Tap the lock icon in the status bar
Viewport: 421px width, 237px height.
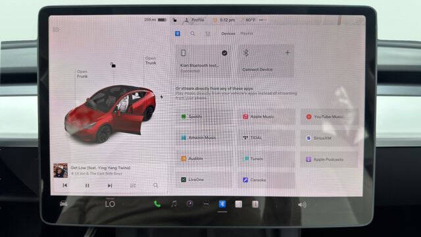[x=175, y=20]
